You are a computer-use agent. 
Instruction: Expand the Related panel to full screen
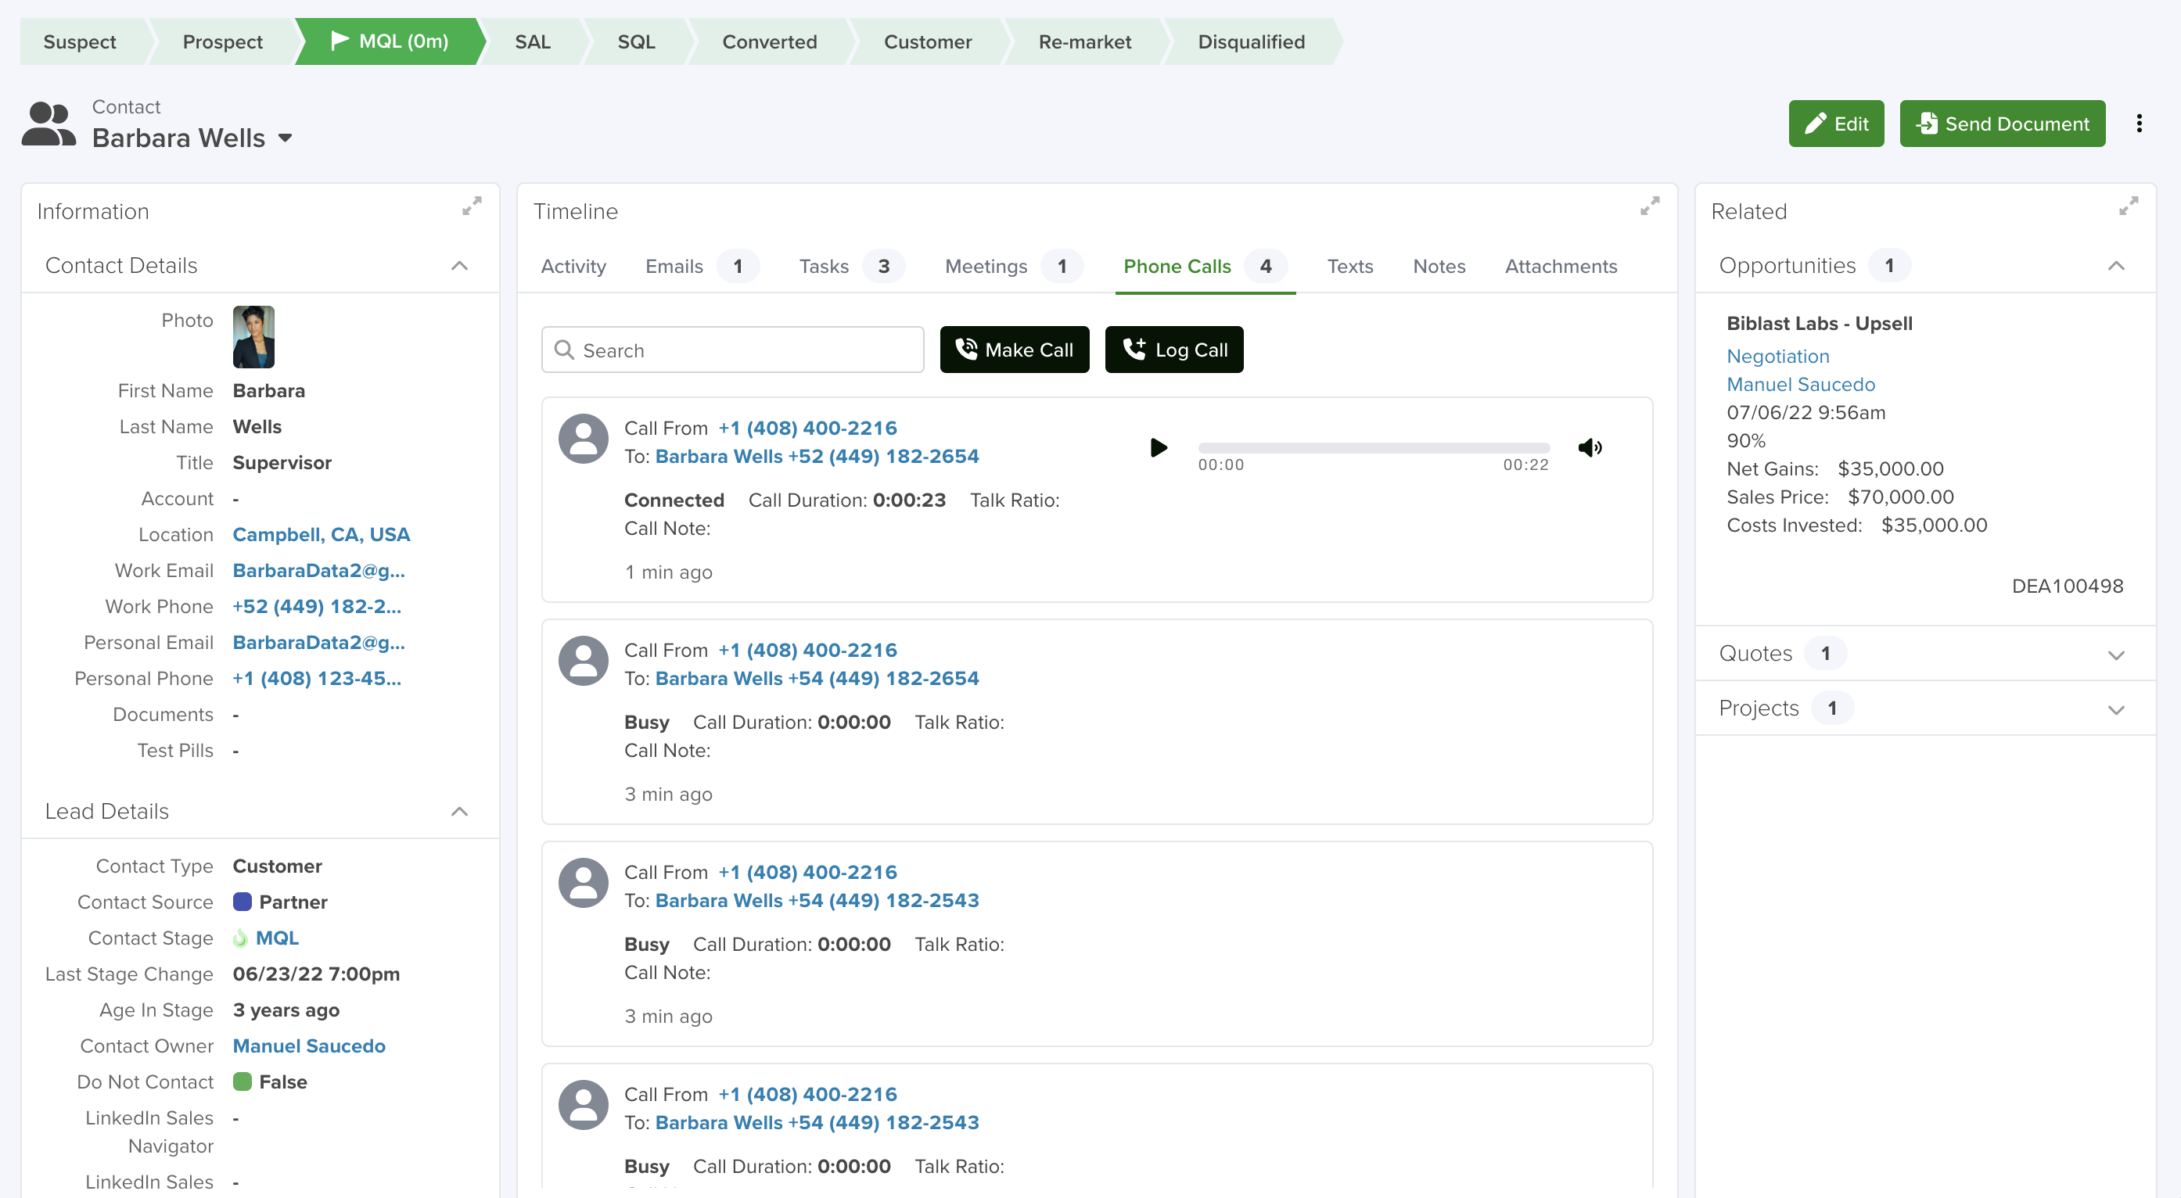point(2129,206)
